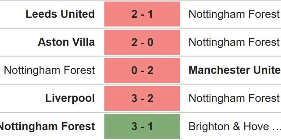Screen dimensions: 281x140
Task: Click Nottingham Forest in the Manchester United match
Action: pos(49,70)
